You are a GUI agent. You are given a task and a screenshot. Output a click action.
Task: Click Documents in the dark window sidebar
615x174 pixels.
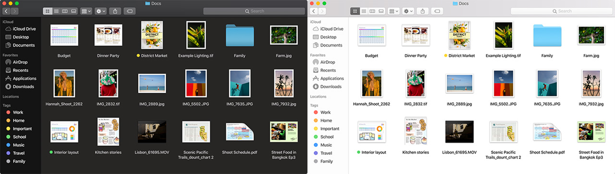coord(23,45)
